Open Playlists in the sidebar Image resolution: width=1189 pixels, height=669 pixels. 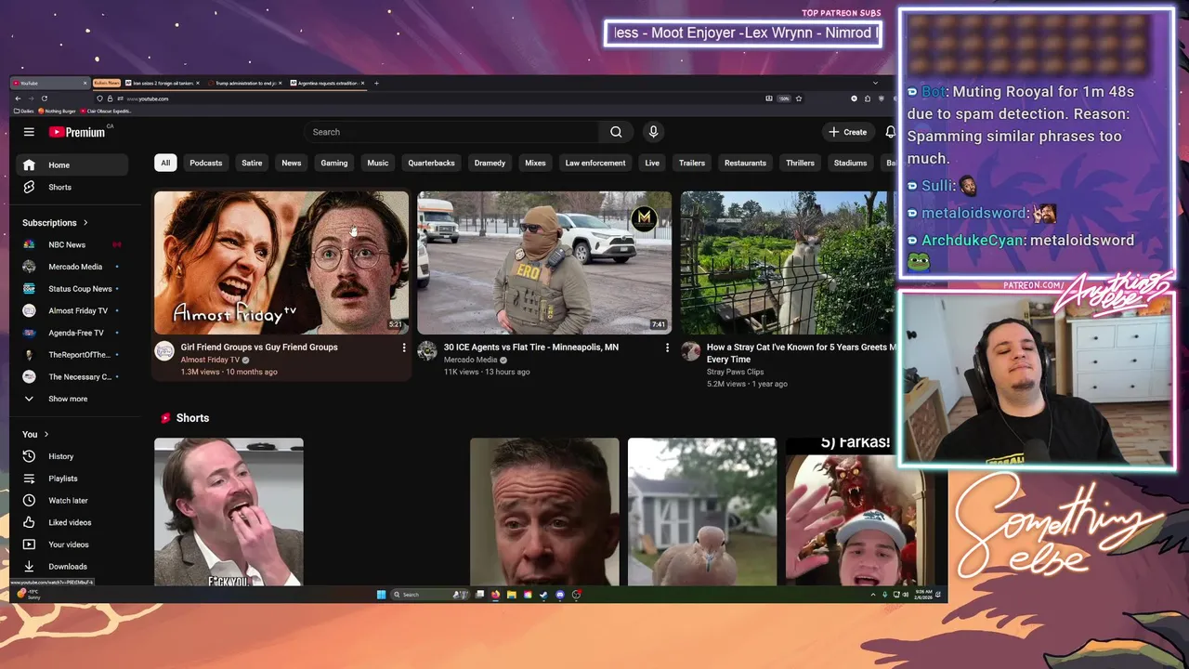[x=72, y=479]
